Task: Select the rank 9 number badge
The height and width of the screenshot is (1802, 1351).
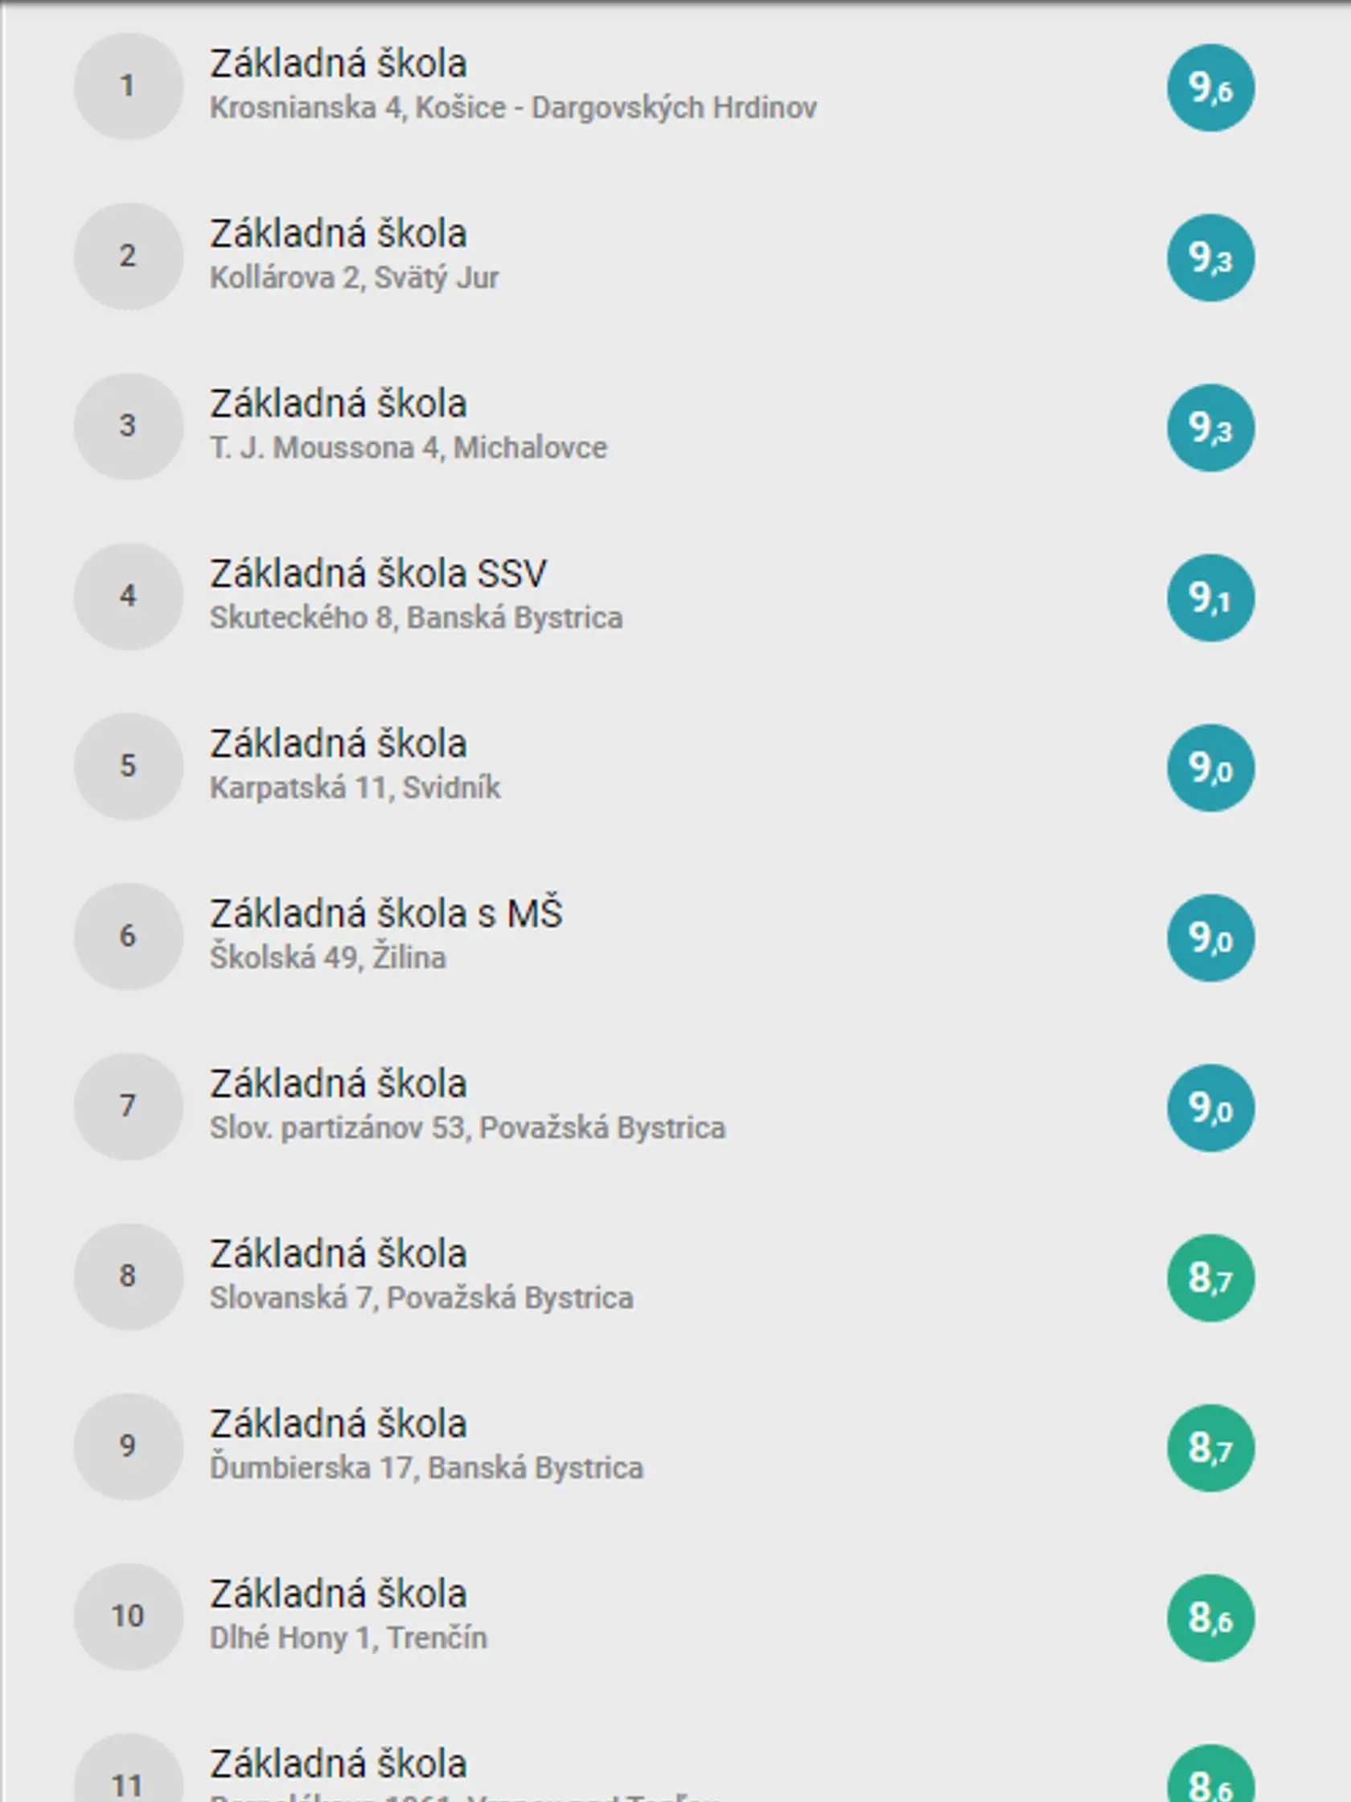Action: pyautogui.click(x=129, y=1446)
